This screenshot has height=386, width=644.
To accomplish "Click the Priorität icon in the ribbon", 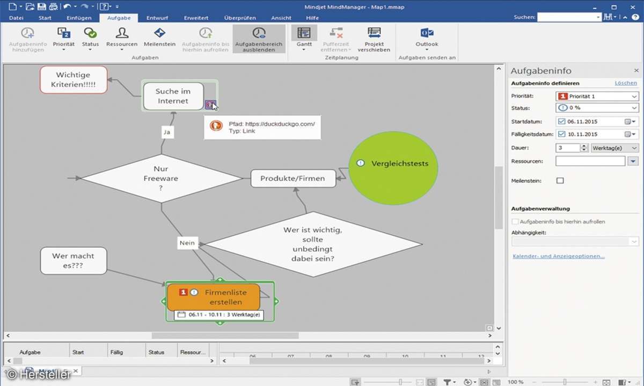I will [x=63, y=33].
